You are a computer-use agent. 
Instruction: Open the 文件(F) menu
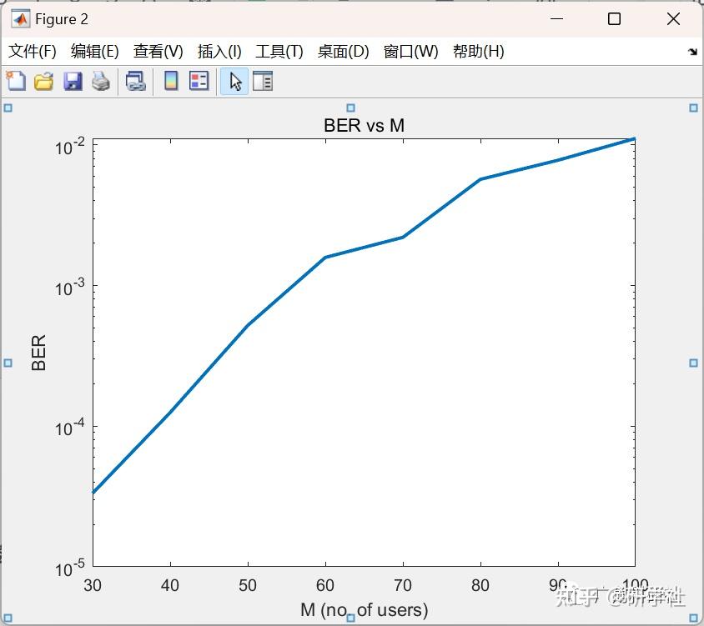32,51
